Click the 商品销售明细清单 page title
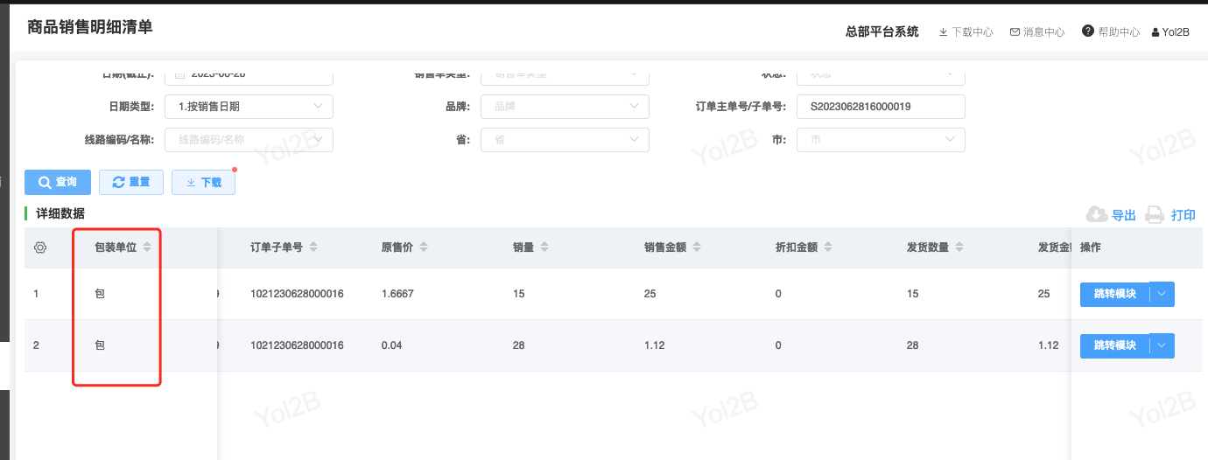The width and height of the screenshot is (1208, 460). [90, 27]
